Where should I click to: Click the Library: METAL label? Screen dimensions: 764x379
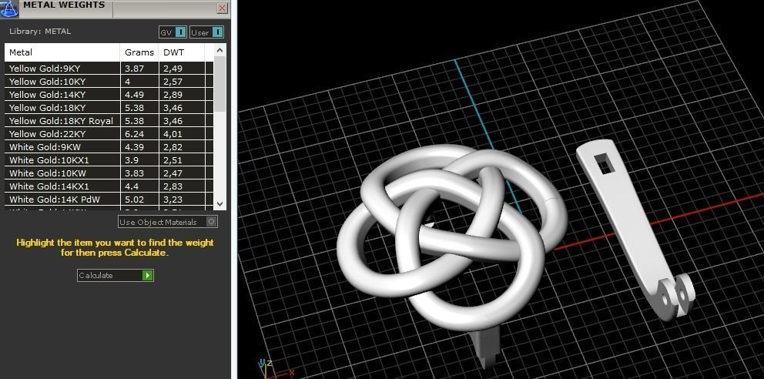(40, 31)
